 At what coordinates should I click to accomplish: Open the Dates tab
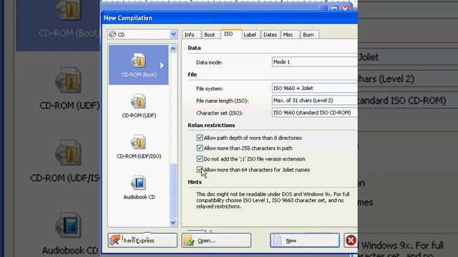pos(270,35)
